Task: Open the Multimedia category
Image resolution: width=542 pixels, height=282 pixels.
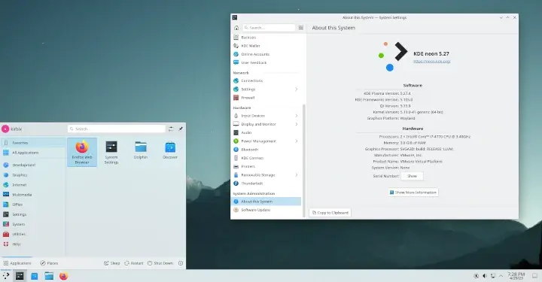Action: coord(33,195)
